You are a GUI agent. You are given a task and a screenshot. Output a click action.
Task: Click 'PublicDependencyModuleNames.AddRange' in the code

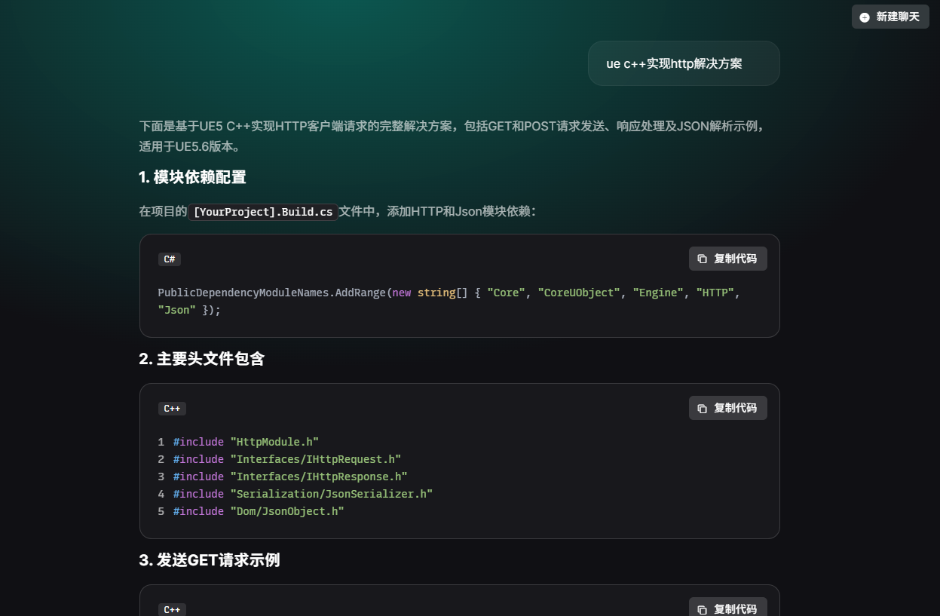271,293
